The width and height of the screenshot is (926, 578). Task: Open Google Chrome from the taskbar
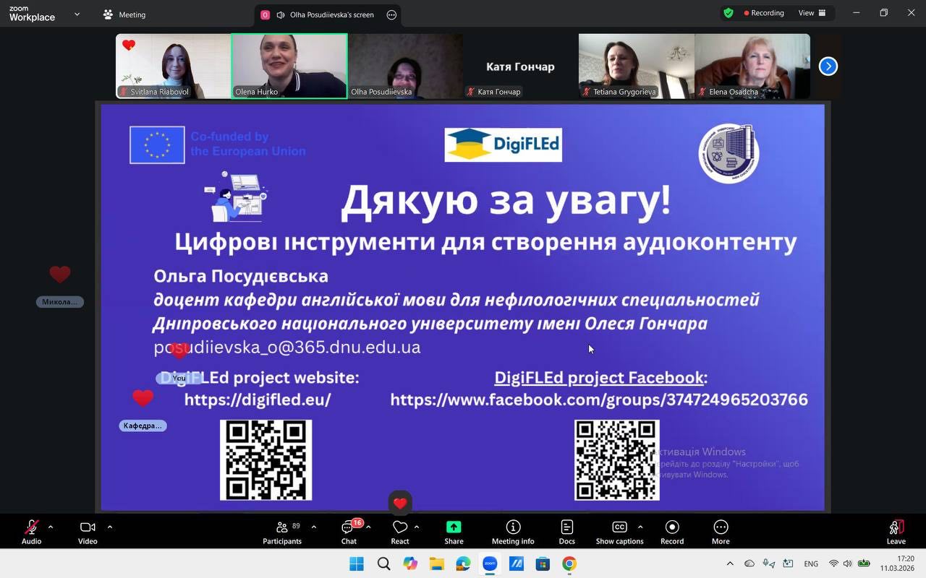coord(569,564)
